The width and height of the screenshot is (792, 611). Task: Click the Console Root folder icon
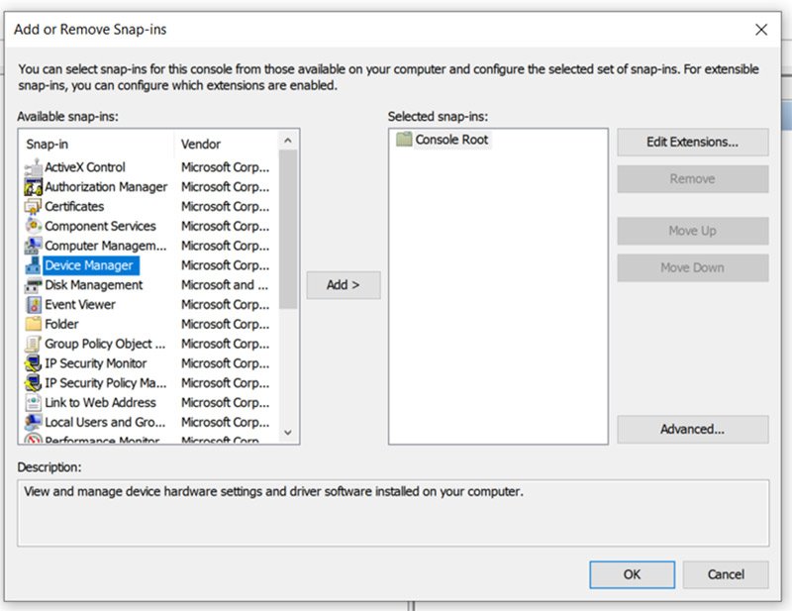pos(404,140)
